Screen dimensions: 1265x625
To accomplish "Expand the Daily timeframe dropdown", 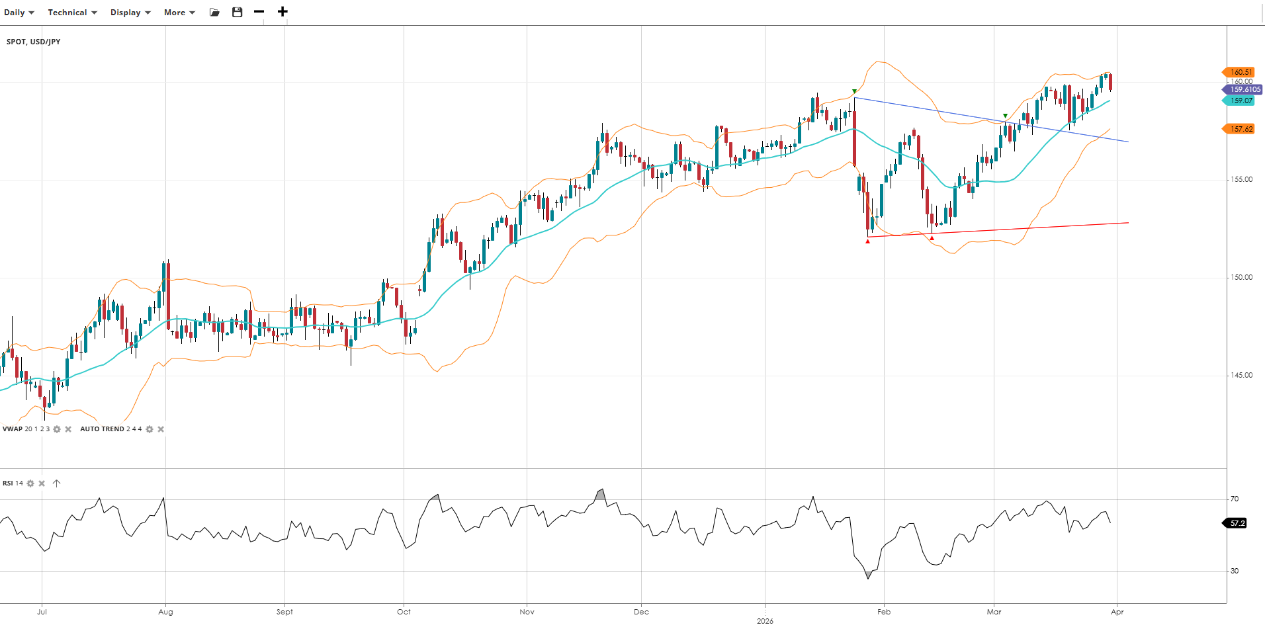I will click(x=19, y=13).
